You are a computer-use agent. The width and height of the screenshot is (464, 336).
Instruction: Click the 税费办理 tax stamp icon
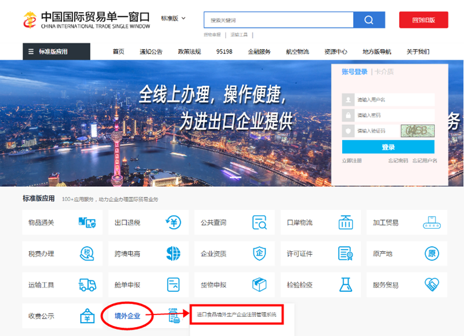(x=87, y=254)
